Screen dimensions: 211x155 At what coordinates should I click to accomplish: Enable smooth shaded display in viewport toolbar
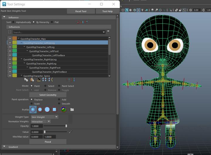pos(127,10)
